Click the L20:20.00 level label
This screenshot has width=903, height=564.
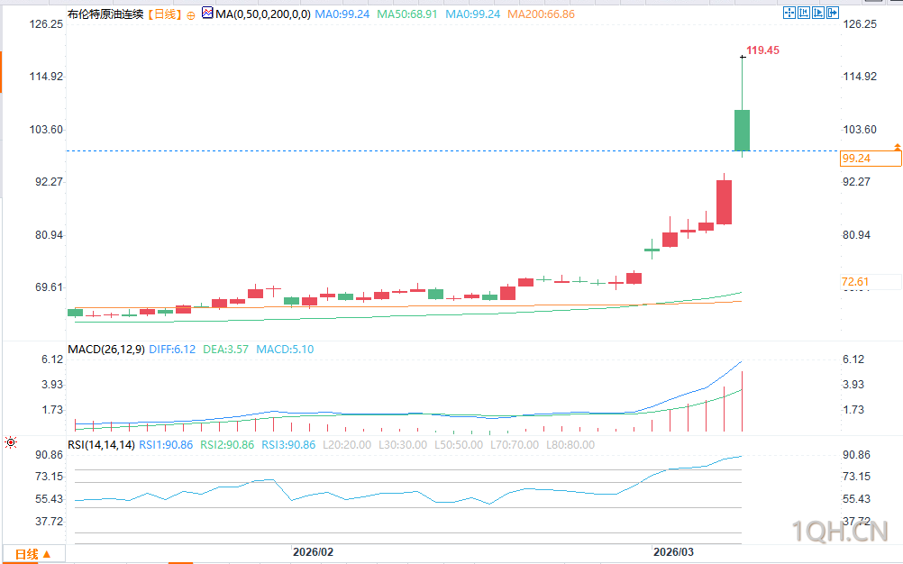(347, 445)
